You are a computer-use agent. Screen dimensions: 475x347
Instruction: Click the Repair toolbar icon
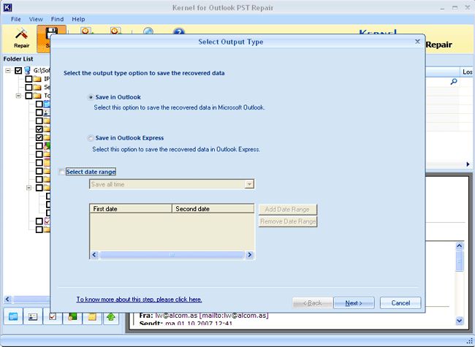pos(21,39)
